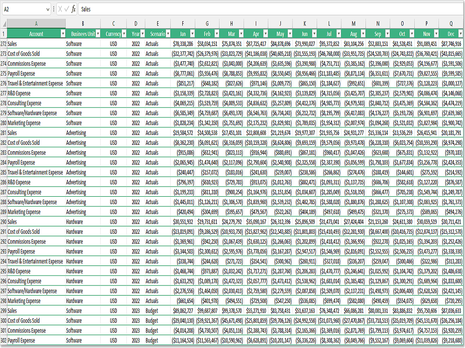Select column C header

(113, 24)
